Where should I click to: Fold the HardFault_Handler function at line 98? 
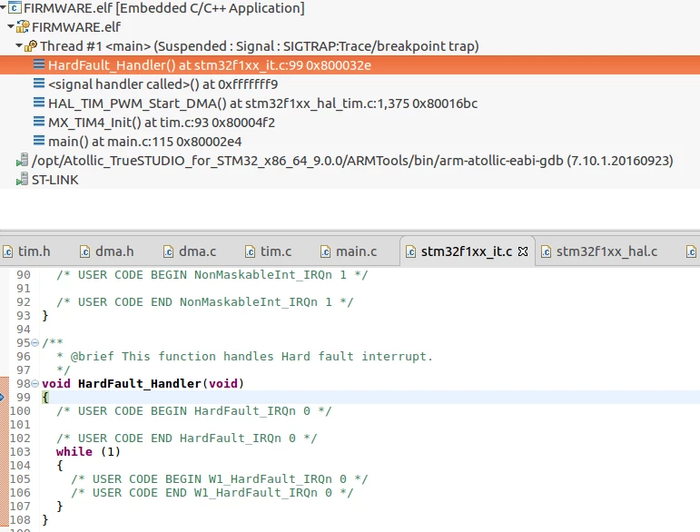click(x=35, y=384)
